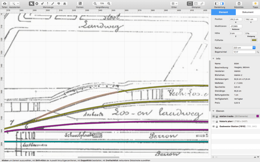Image resolution: width=260 pixels, height=162 pixels.
Task: Click the Teilen share icon
Action: click(x=4, y=4)
